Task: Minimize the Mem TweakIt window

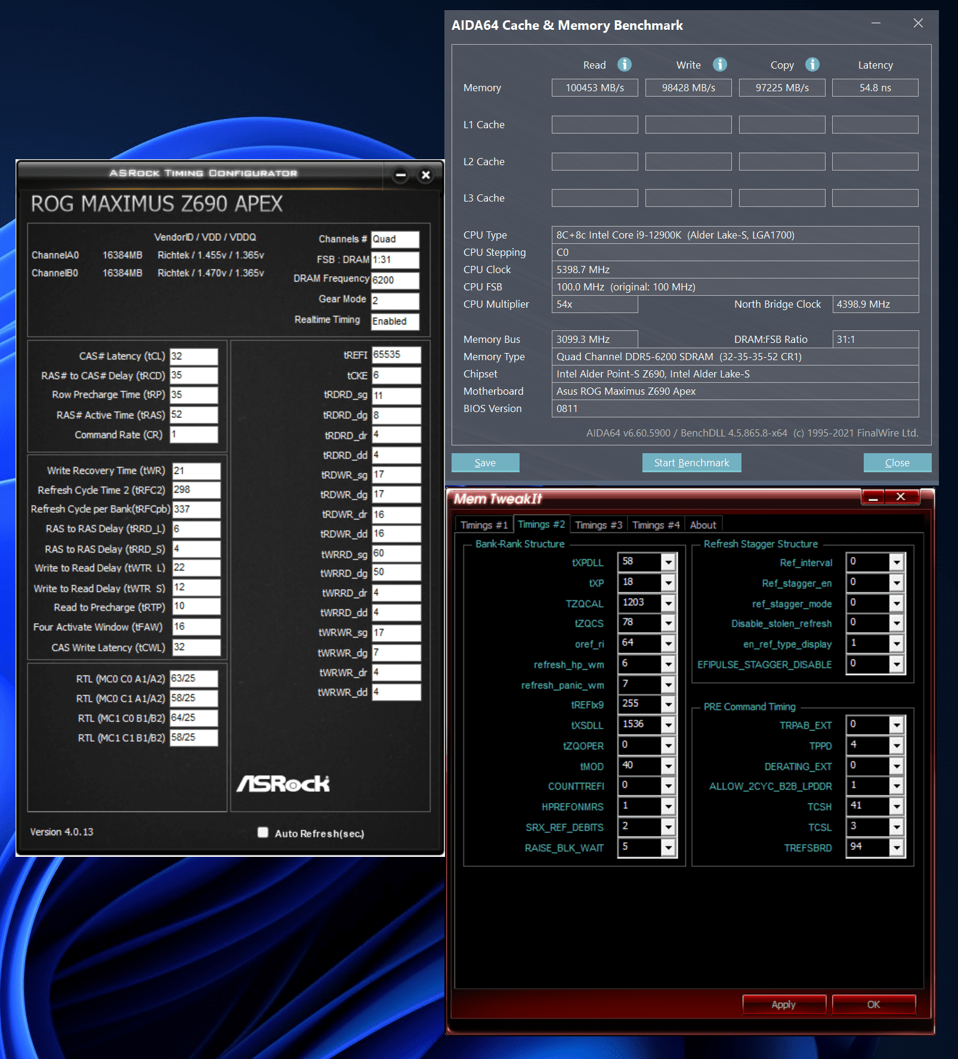Action: point(873,497)
